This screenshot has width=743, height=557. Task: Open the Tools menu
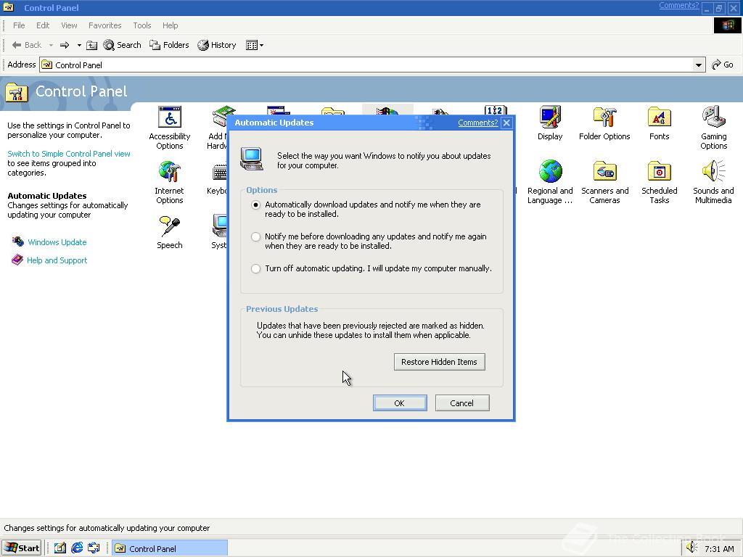141,25
